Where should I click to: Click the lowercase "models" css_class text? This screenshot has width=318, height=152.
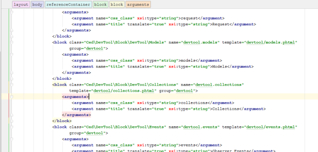pos(188,60)
